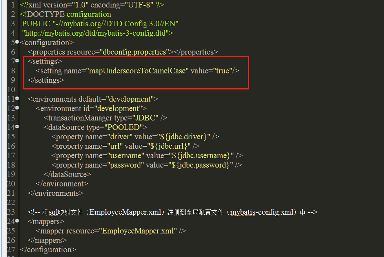This screenshot has width=384, height=257.
Task: Click the mybatis DTD URL on line 4
Action: [x=95, y=33]
